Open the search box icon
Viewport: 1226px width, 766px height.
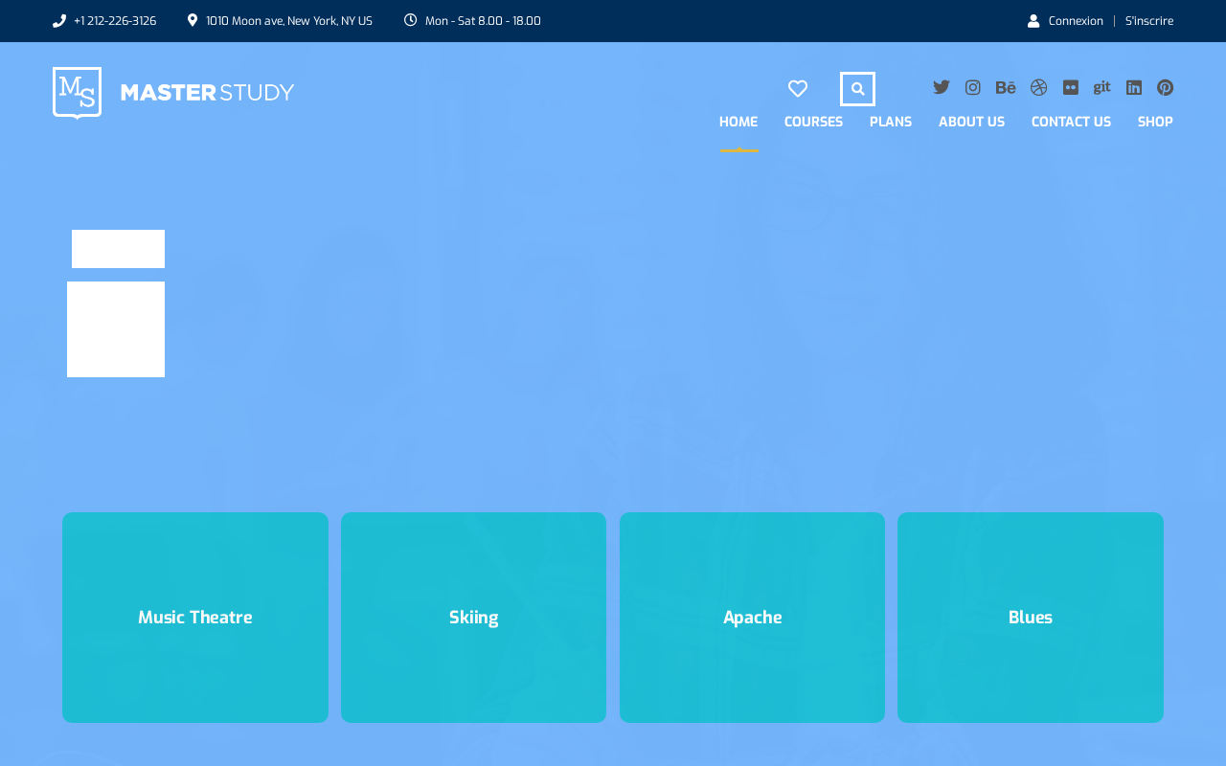857,89
